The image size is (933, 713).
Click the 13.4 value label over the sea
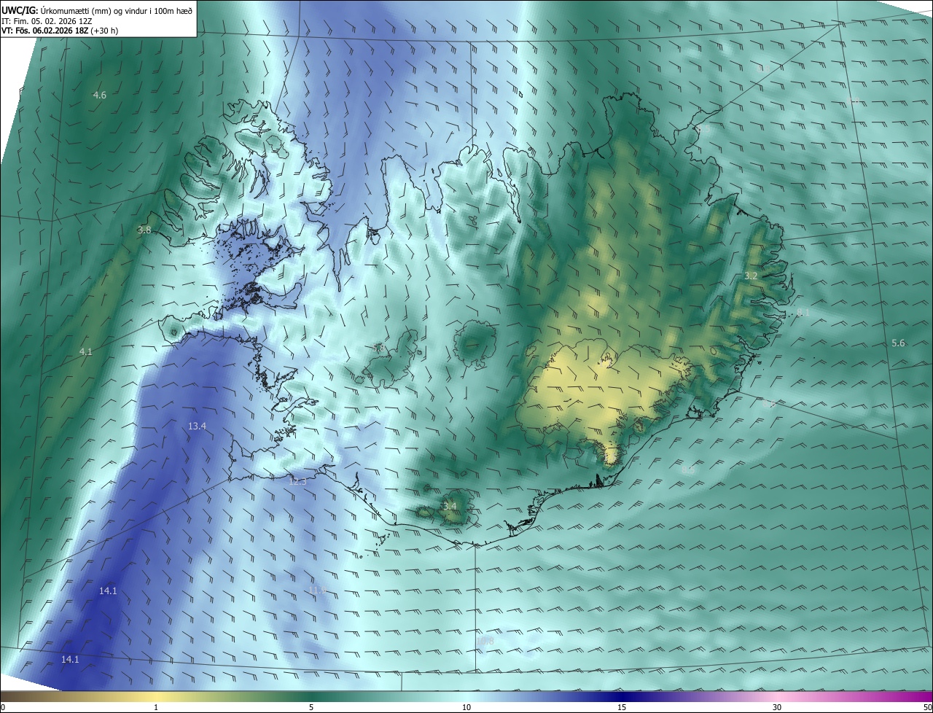pyautogui.click(x=198, y=426)
